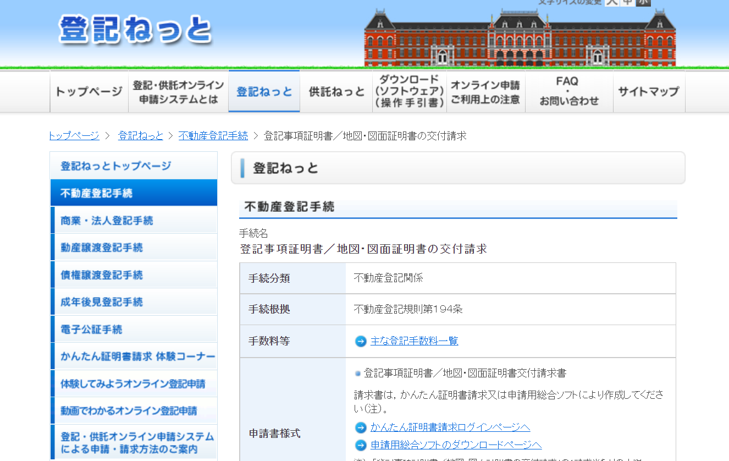Open トップページ in main navigation
Image resolution: width=729 pixels, height=461 pixels.
pyautogui.click(x=89, y=91)
